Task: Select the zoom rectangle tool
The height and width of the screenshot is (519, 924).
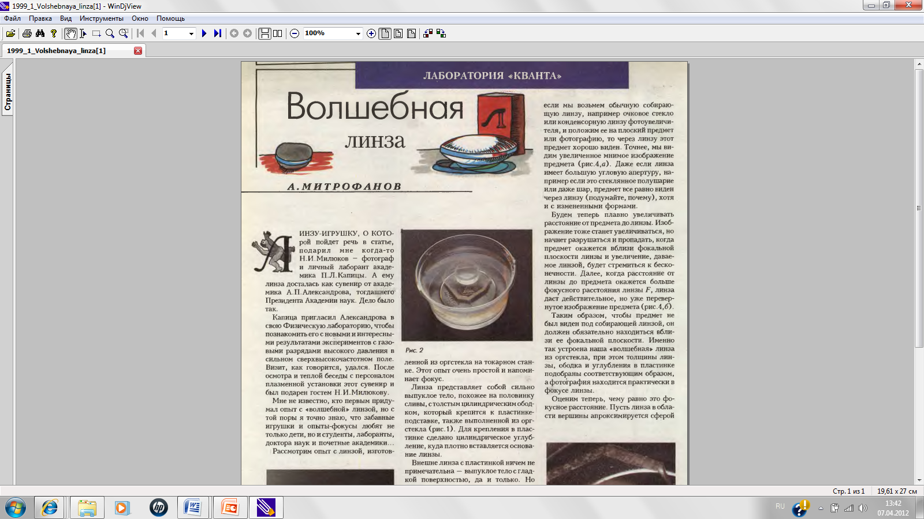Action: pyautogui.click(x=123, y=33)
